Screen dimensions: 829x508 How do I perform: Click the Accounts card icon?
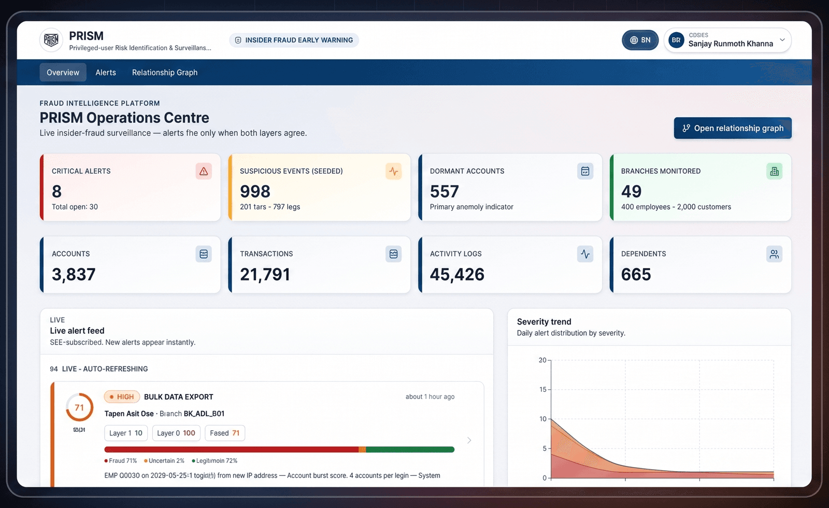point(204,254)
